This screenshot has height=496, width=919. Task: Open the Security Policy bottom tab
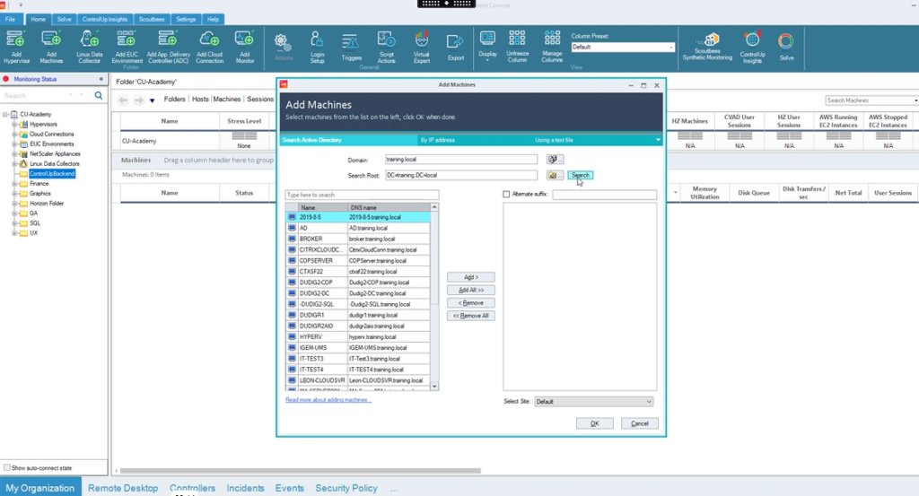pos(346,488)
